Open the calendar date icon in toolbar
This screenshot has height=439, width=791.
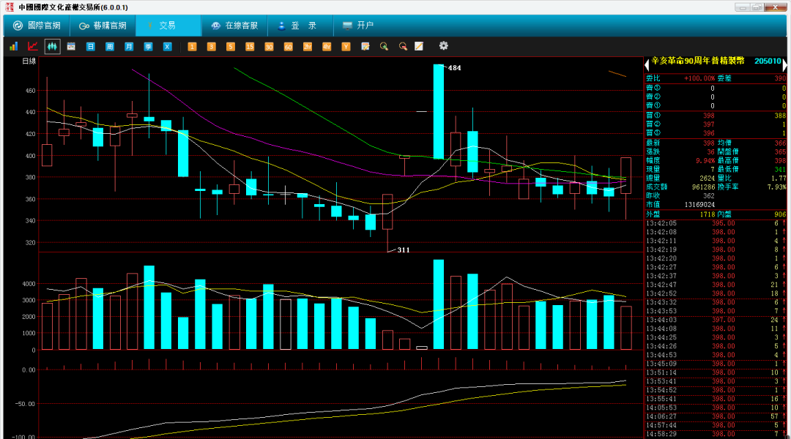pyautogui.click(x=71, y=46)
